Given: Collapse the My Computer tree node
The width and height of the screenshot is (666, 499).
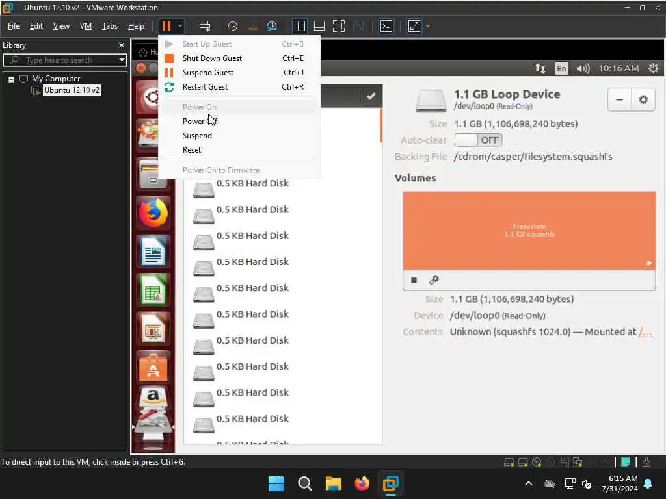Looking at the screenshot, I should [x=12, y=79].
